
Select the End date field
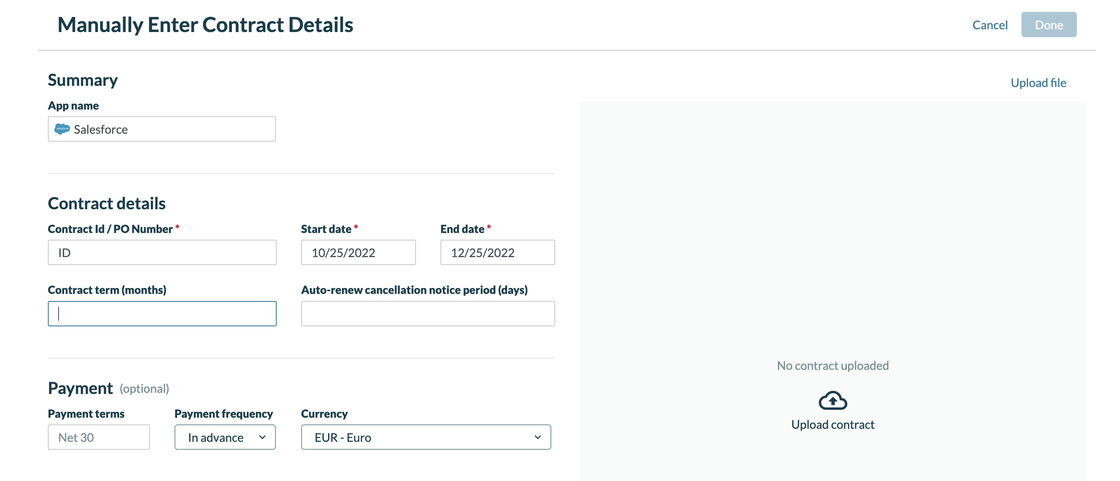click(x=497, y=252)
